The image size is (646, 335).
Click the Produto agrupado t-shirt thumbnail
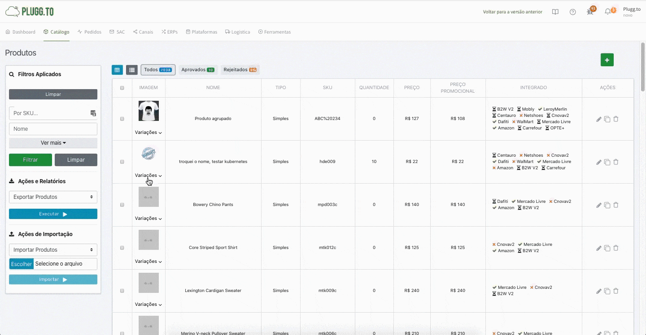click(x=148, y=111)
